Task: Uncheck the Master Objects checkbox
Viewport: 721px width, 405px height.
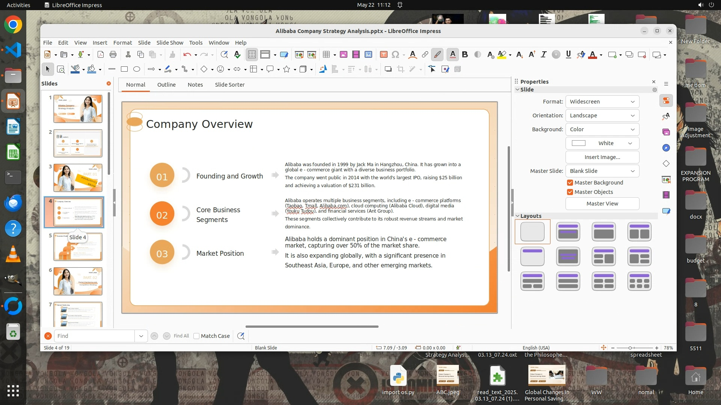Action: point(570,192)
